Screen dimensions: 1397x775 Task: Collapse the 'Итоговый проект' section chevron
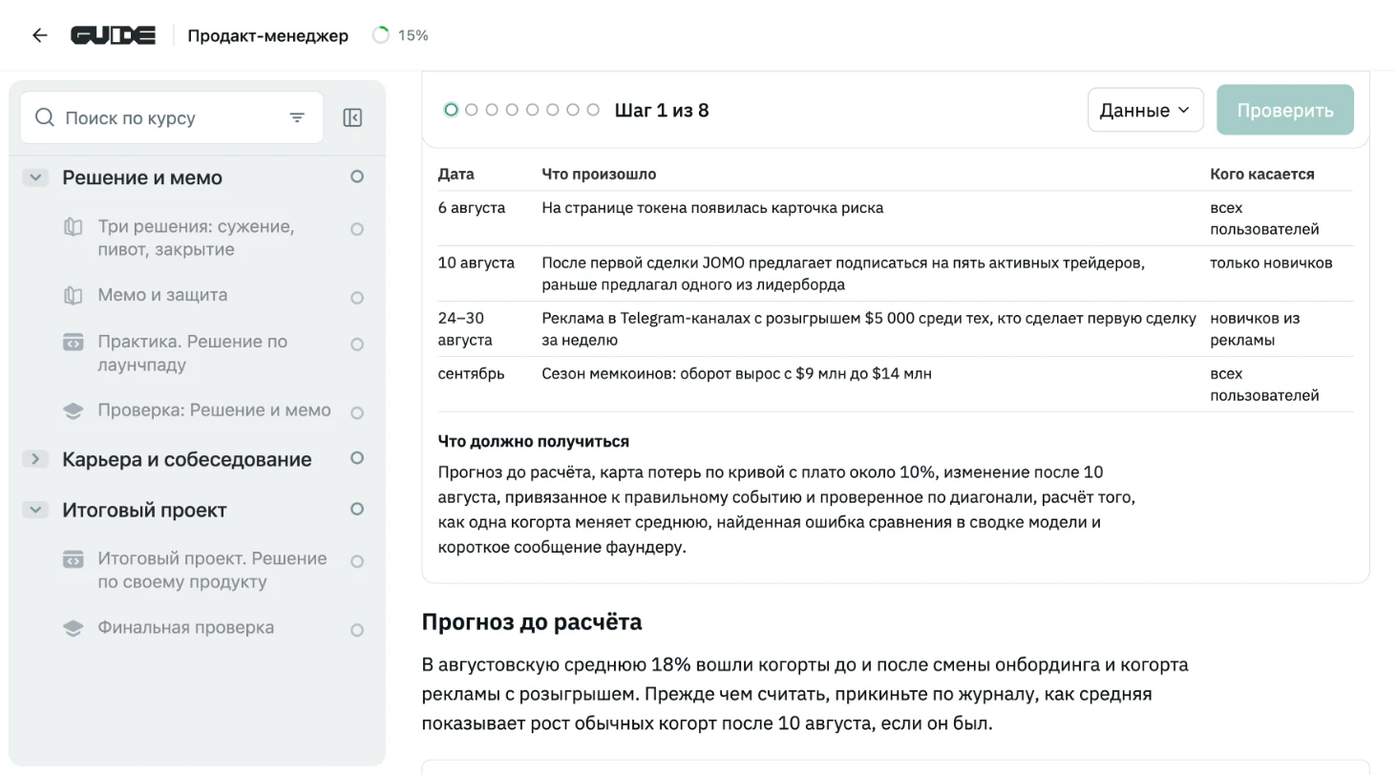(x=35, y=510)
